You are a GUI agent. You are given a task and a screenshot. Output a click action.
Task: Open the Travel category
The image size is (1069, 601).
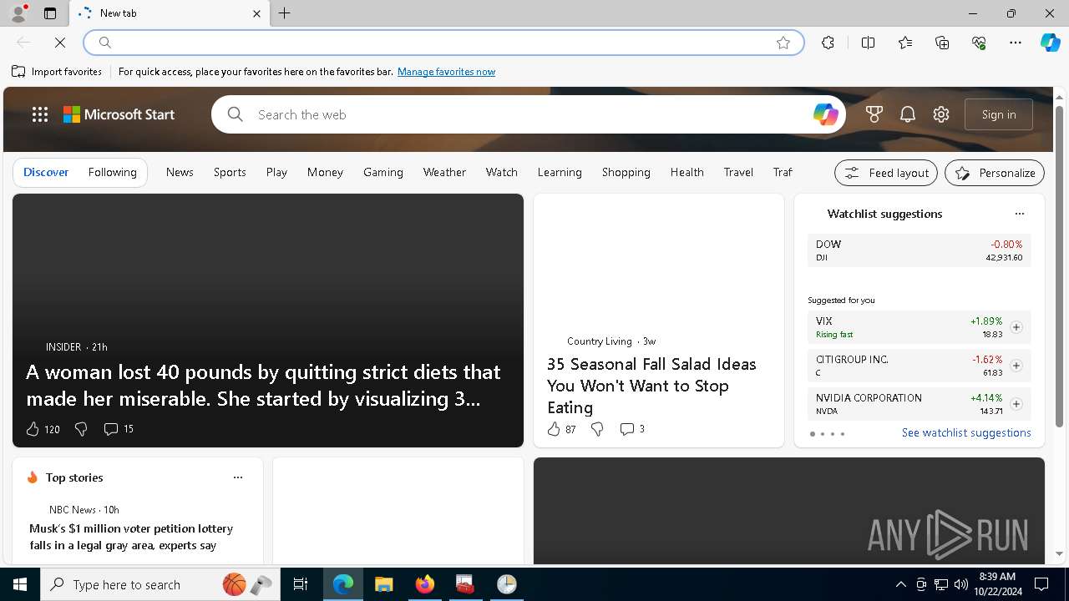(738, 172)
